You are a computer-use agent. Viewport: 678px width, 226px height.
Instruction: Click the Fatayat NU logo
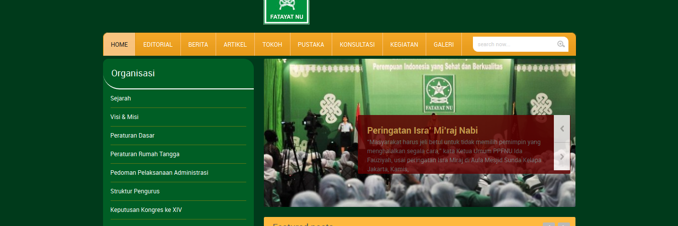[x=286, y=12]
